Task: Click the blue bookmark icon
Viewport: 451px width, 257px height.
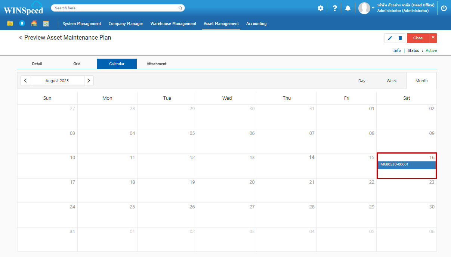Action: [22, 24]
